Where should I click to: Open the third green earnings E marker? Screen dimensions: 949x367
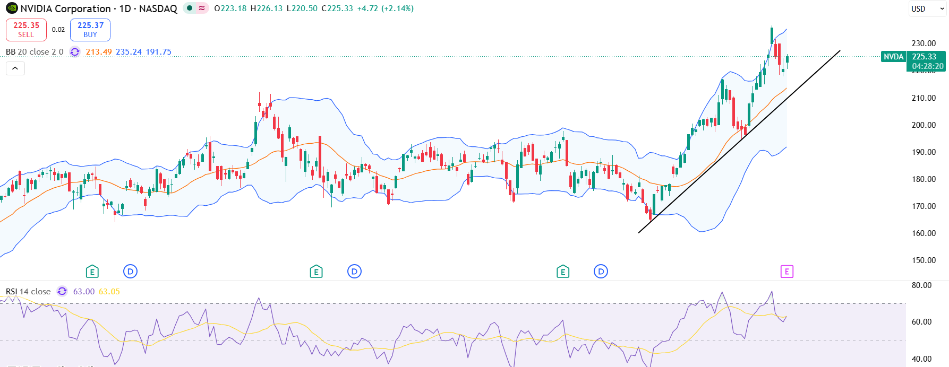(x=563, y=272)
